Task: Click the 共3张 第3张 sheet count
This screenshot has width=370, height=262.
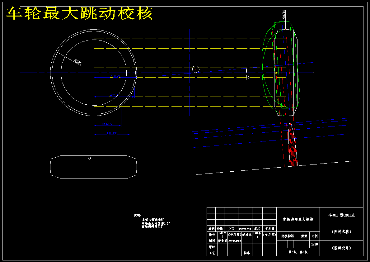Action: pos(298,252)
